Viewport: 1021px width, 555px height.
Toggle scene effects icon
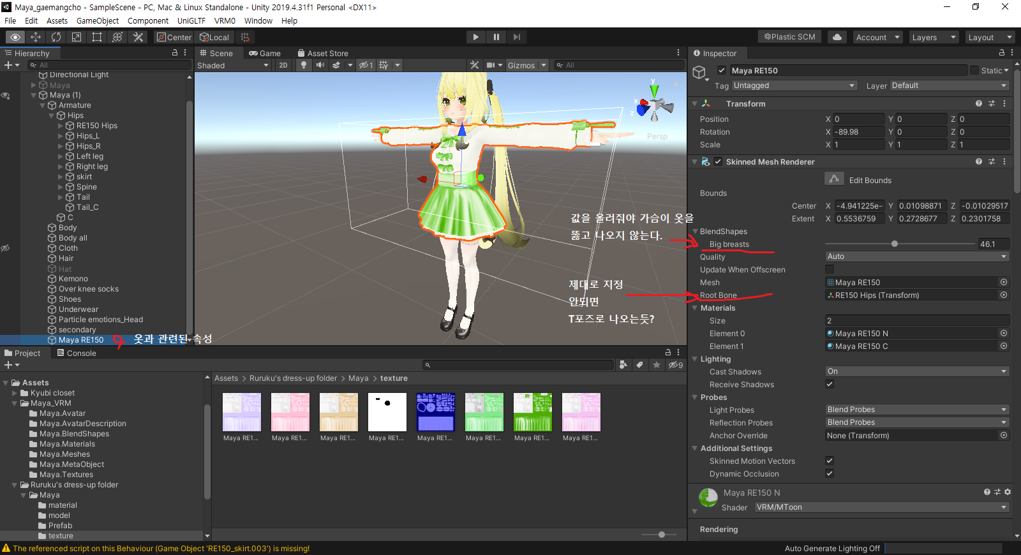(336, 65)
